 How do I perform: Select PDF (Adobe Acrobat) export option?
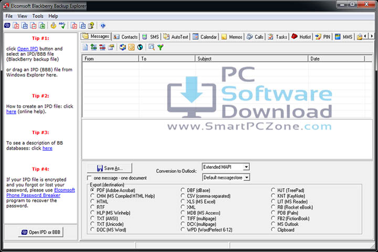(x=92, y=190)
